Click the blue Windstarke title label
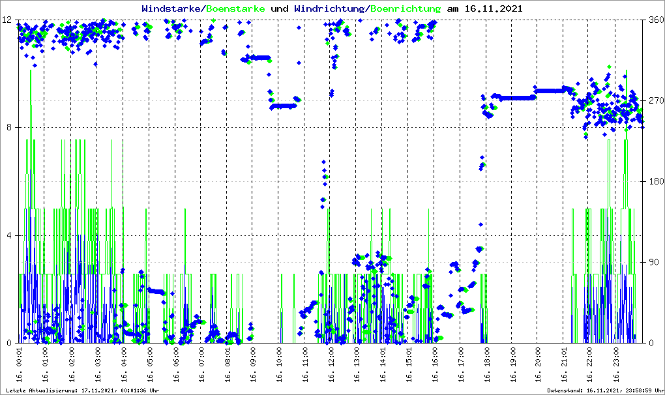Image resolution: width=665 pixels, height=395 pixels. pos(172,9)
